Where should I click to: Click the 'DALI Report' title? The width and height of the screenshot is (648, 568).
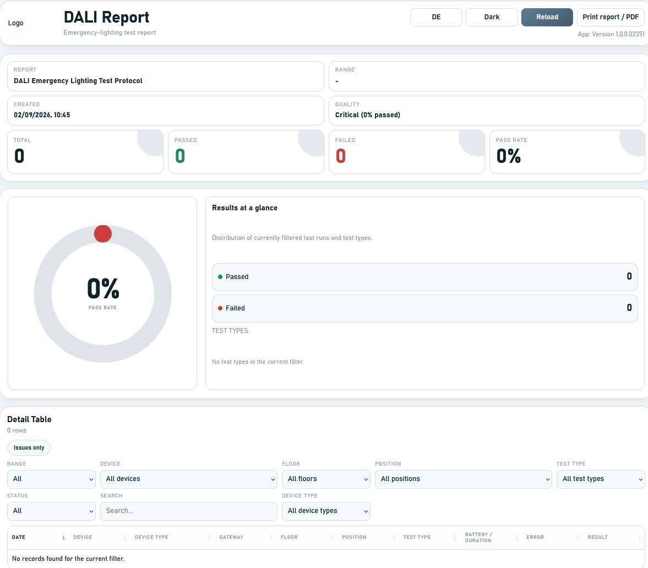106,17
